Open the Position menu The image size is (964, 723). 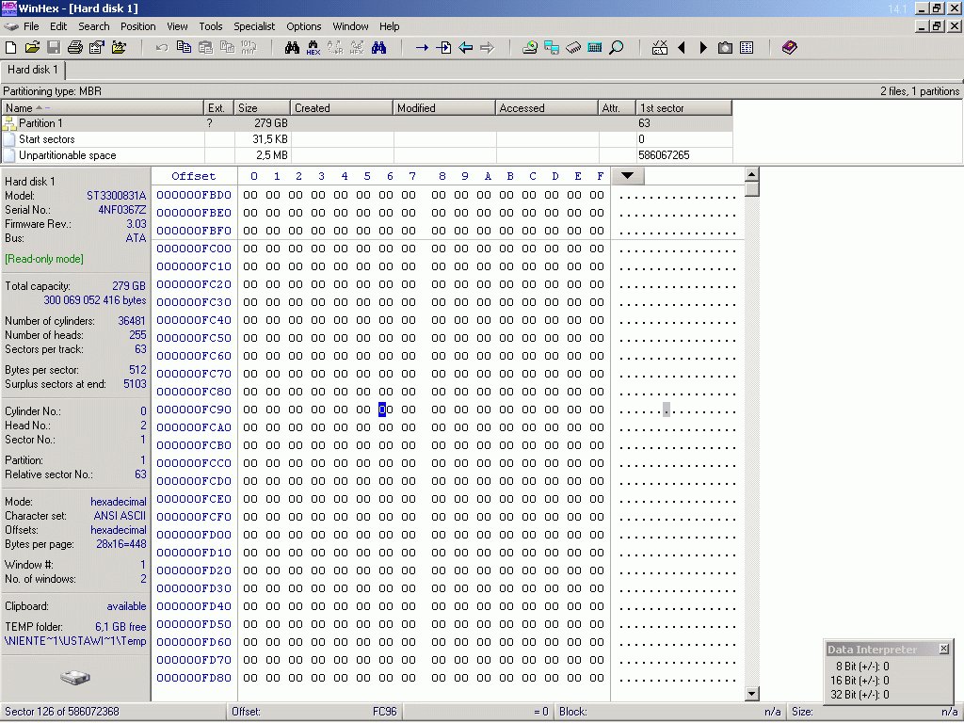click(137, 26)
